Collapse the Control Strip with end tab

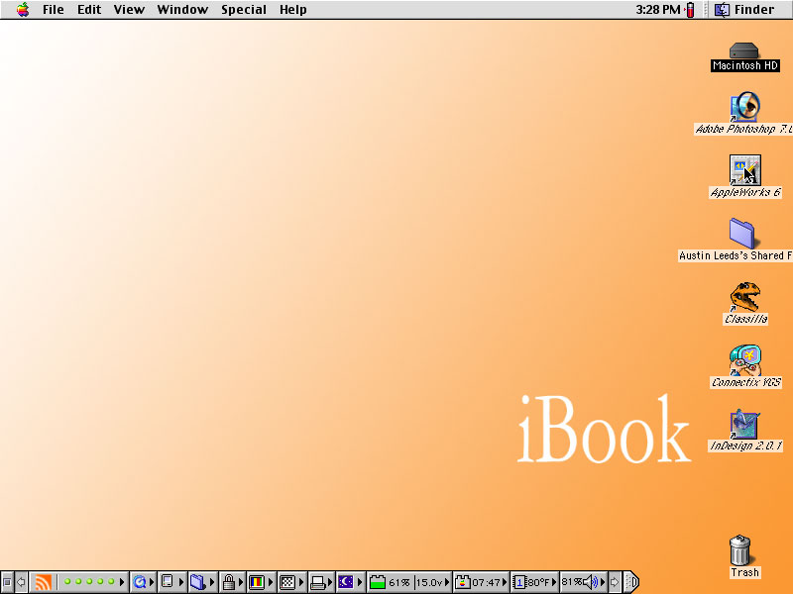(631, 582)
